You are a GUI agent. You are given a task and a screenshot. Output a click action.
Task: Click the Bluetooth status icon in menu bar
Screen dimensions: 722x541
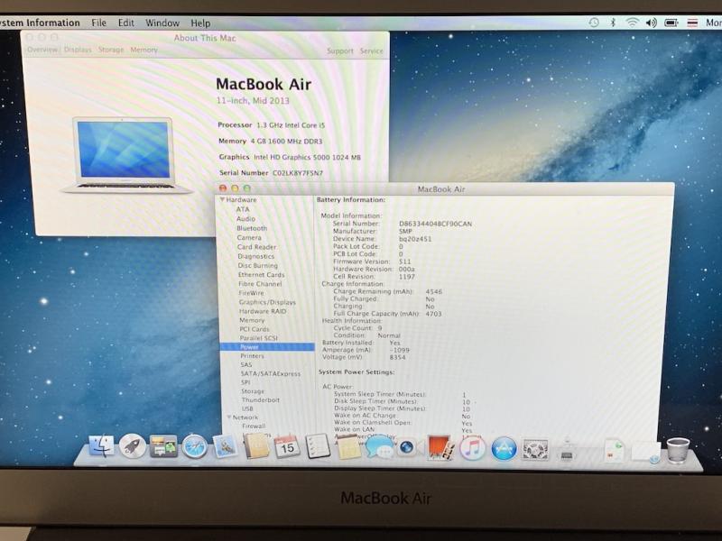tap(613, 22)
